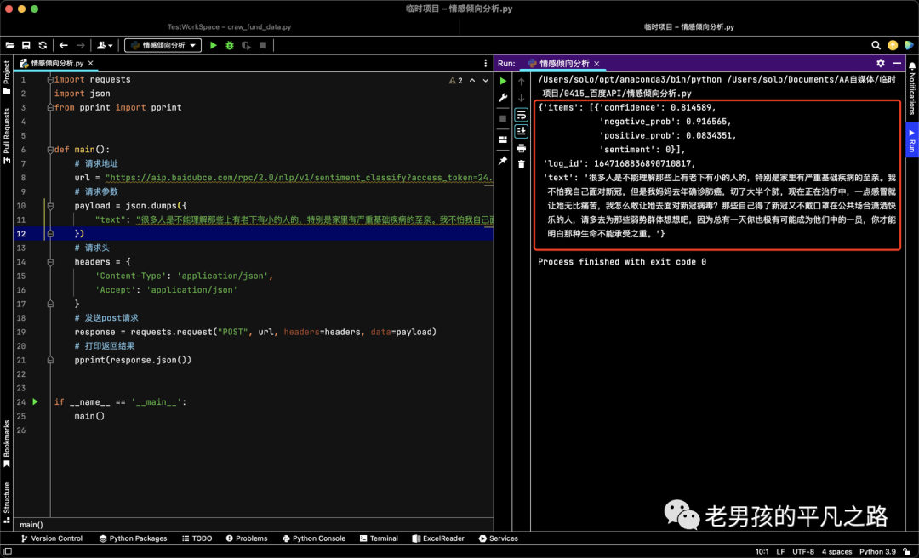Collapse the headers dict fold on line 14

[50, 262]
